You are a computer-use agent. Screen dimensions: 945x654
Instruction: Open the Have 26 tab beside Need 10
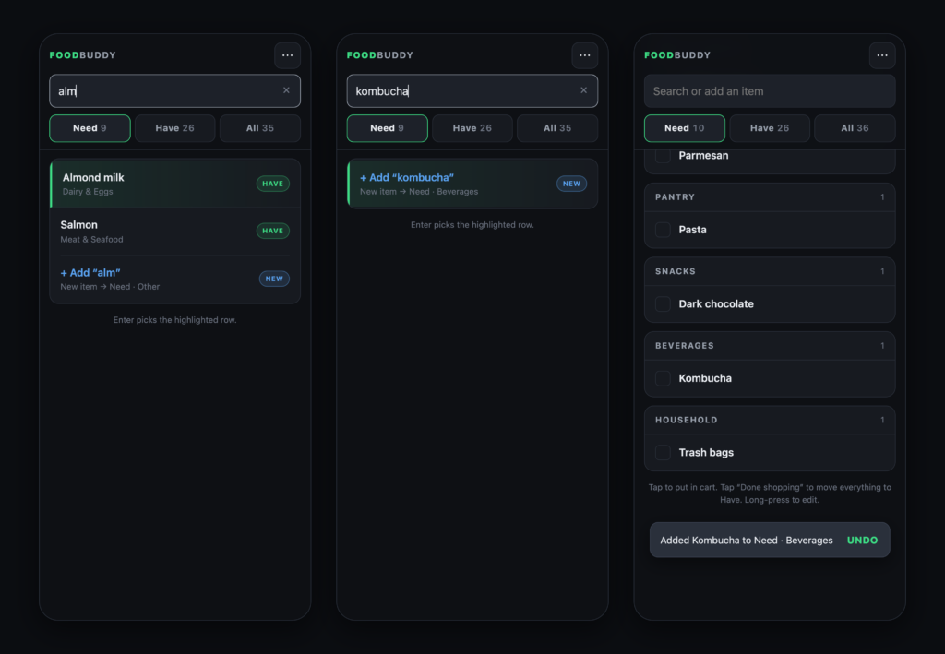pyautogui.click(x=770, y=128)
